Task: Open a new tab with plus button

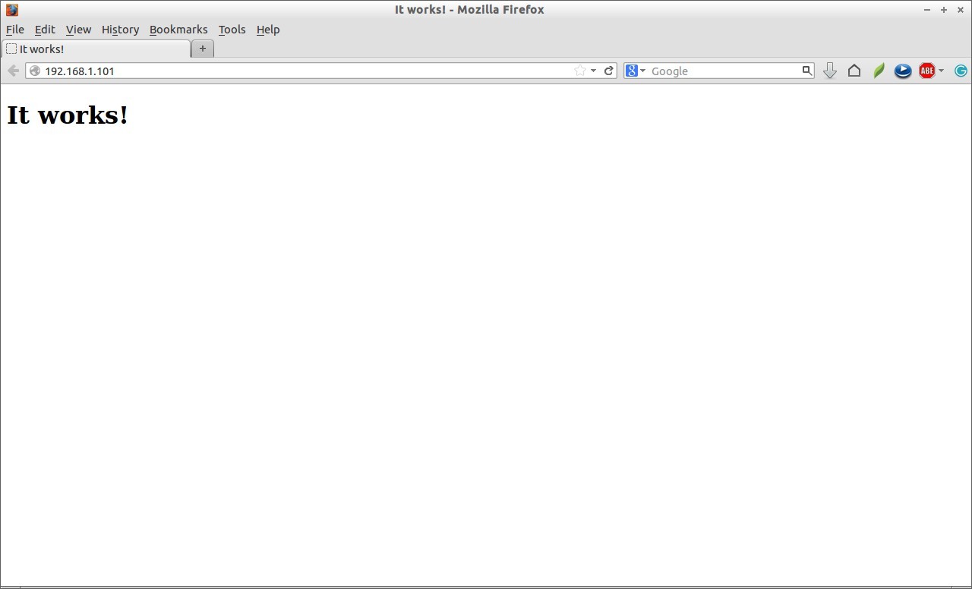Action: tap(203, 49)
